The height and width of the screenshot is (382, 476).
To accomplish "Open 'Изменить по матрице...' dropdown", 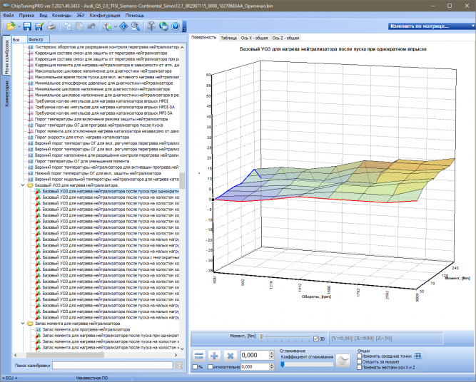I will (432, 26).
